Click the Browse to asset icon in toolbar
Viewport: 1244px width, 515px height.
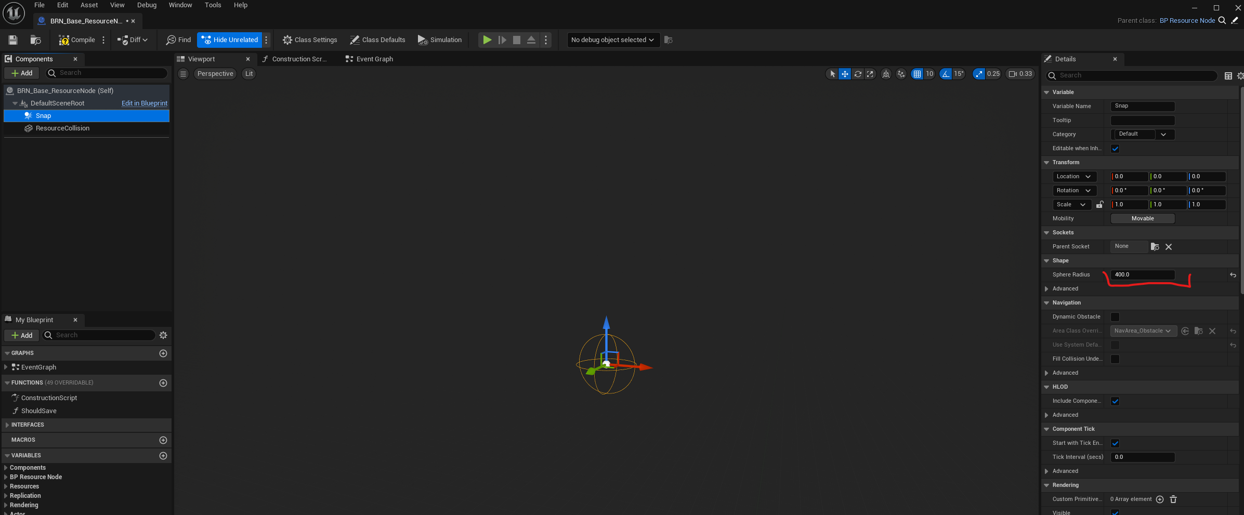(x=36, y=40)
